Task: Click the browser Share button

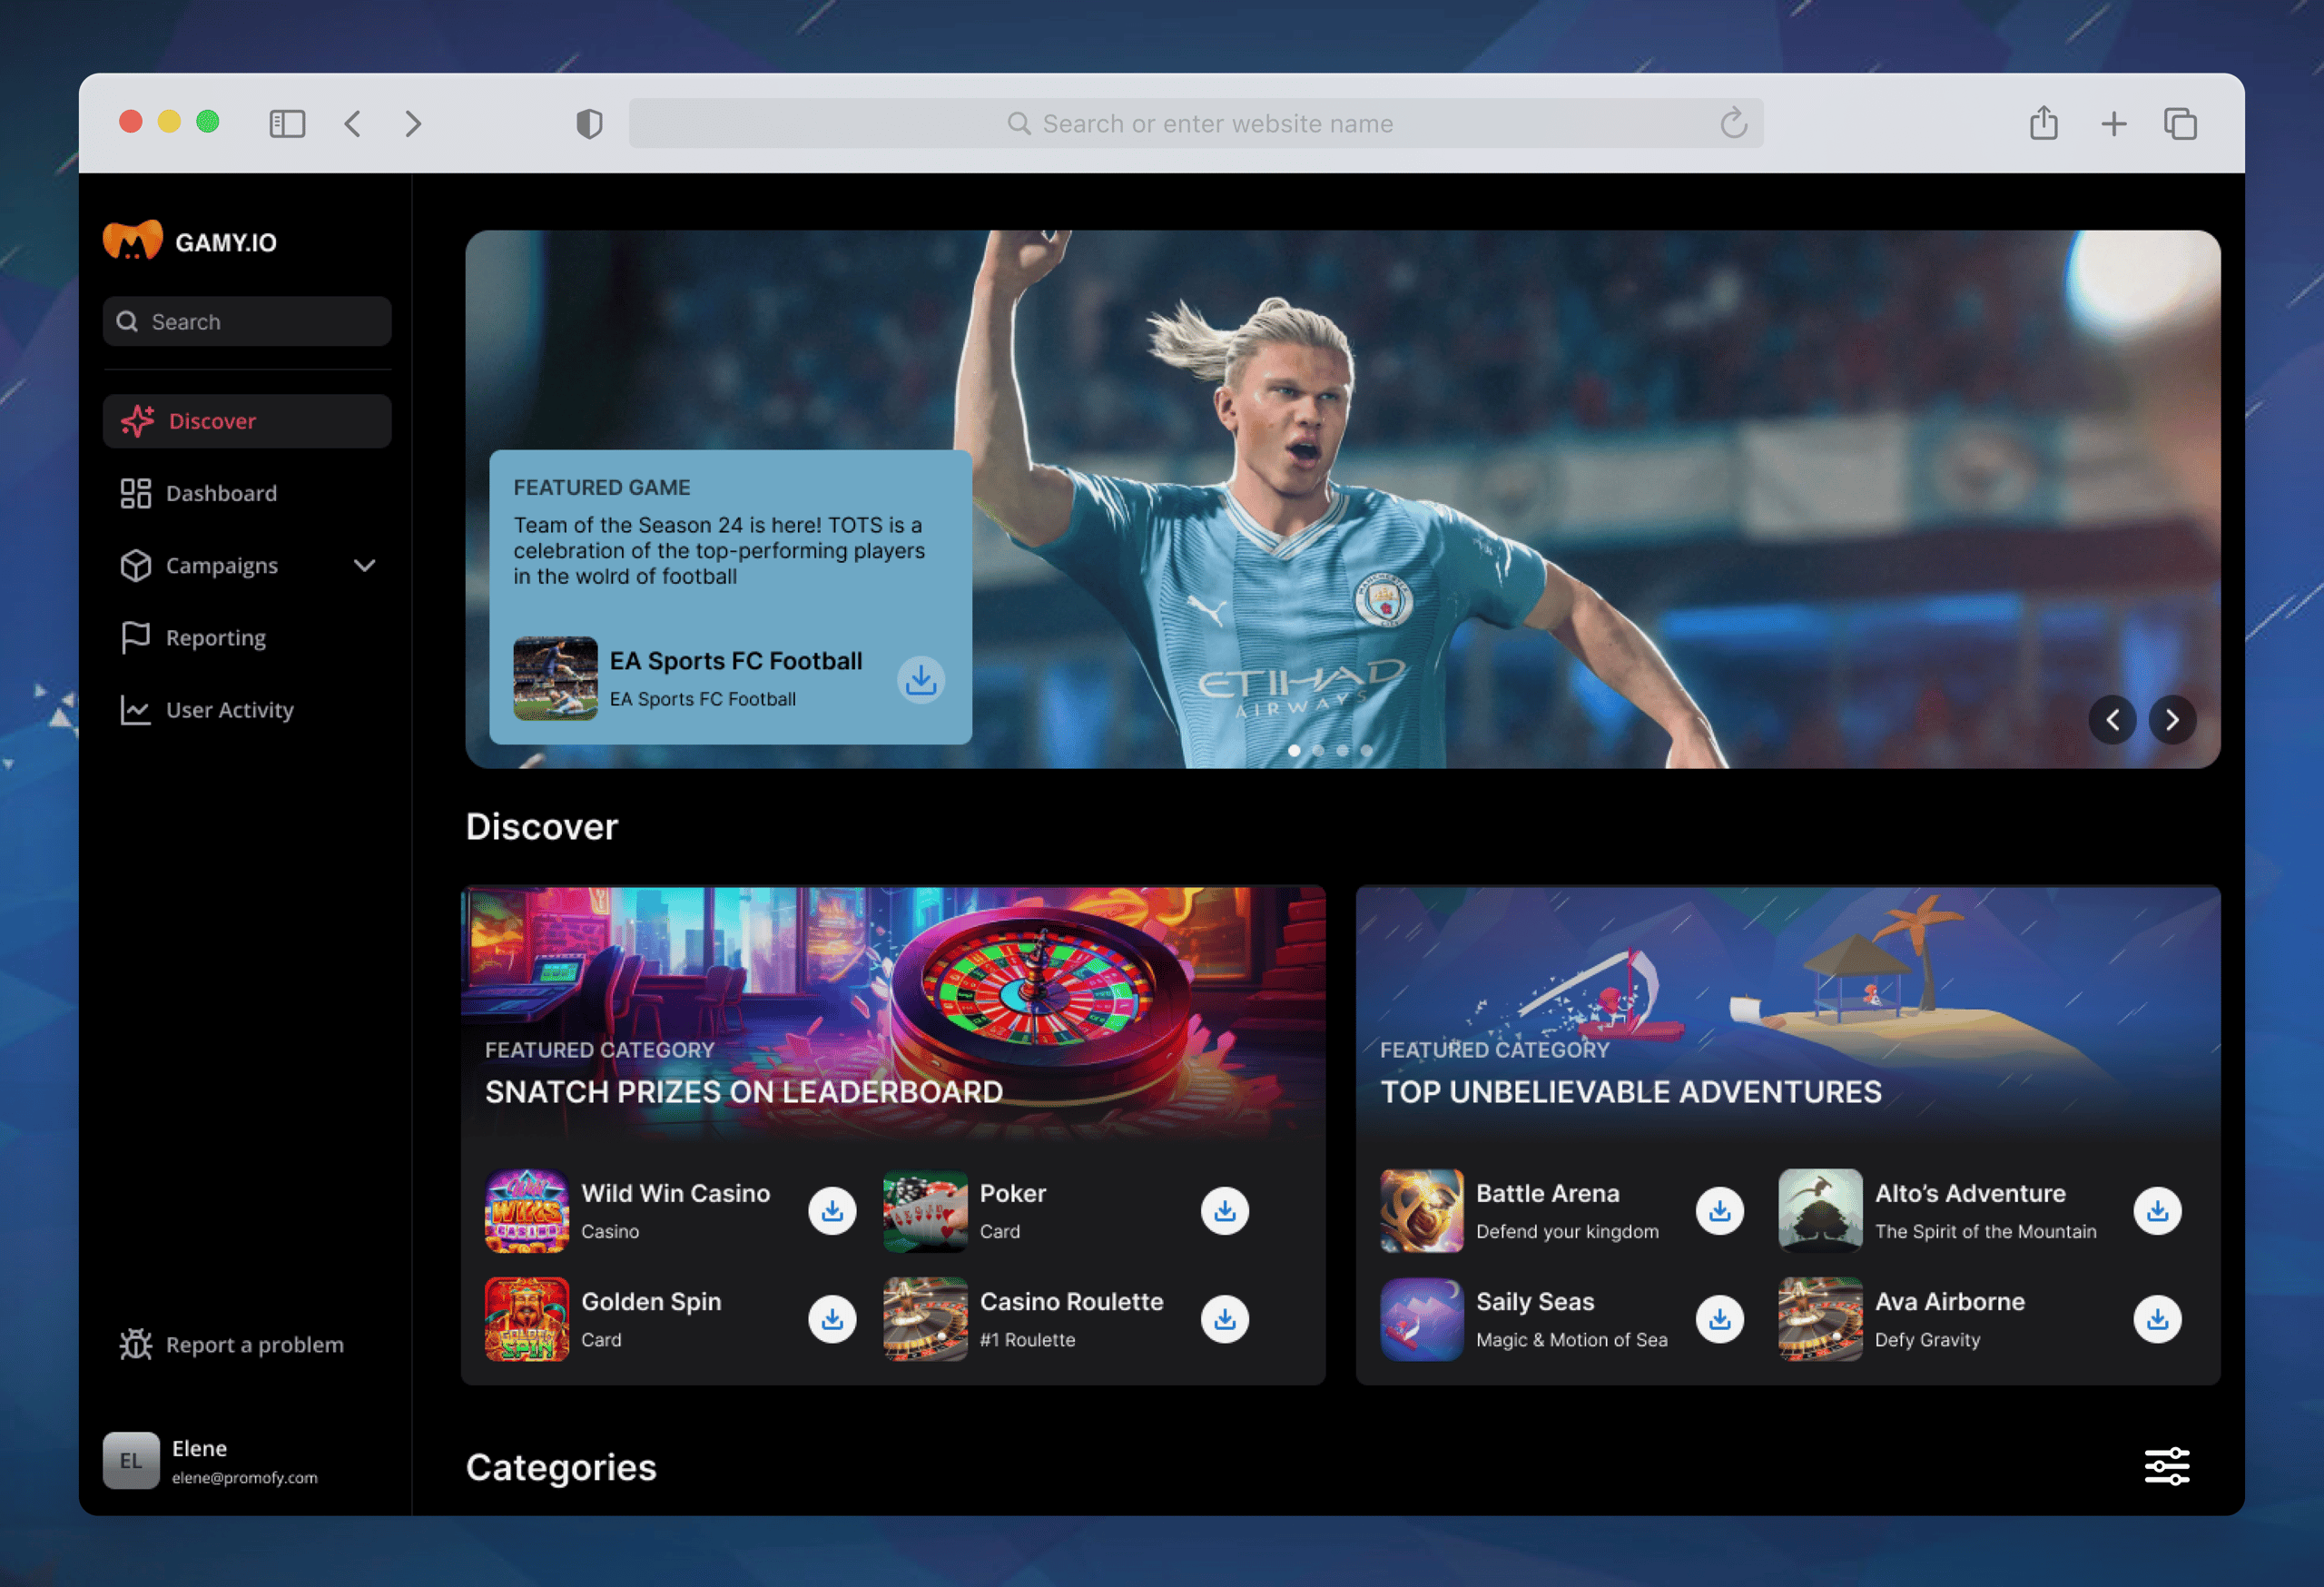Action: pos(2044,122)
